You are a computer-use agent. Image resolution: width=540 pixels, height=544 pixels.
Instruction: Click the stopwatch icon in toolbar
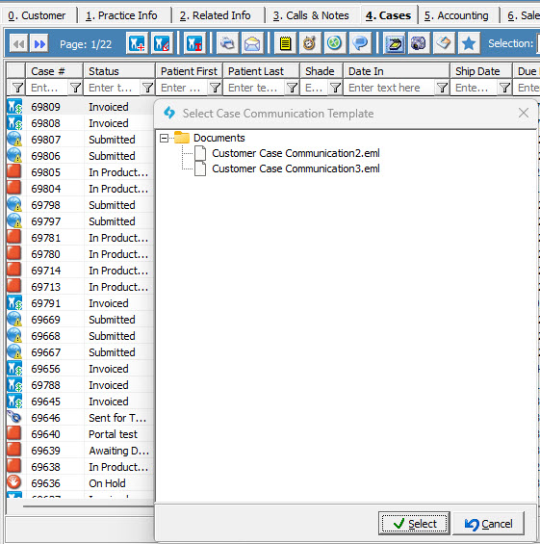[310, 43]
